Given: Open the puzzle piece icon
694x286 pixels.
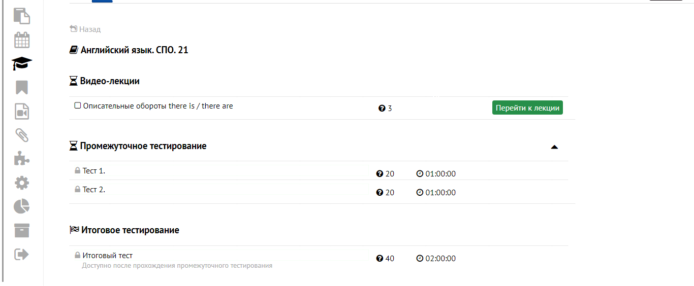Looking at the screenshot, I should click(21, 159).
